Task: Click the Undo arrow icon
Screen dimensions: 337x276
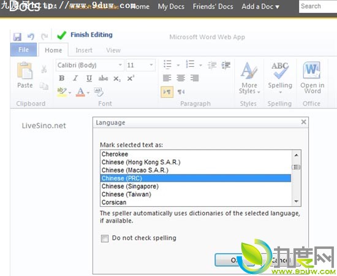Action: pyautogui.click(x=31, y=37)
